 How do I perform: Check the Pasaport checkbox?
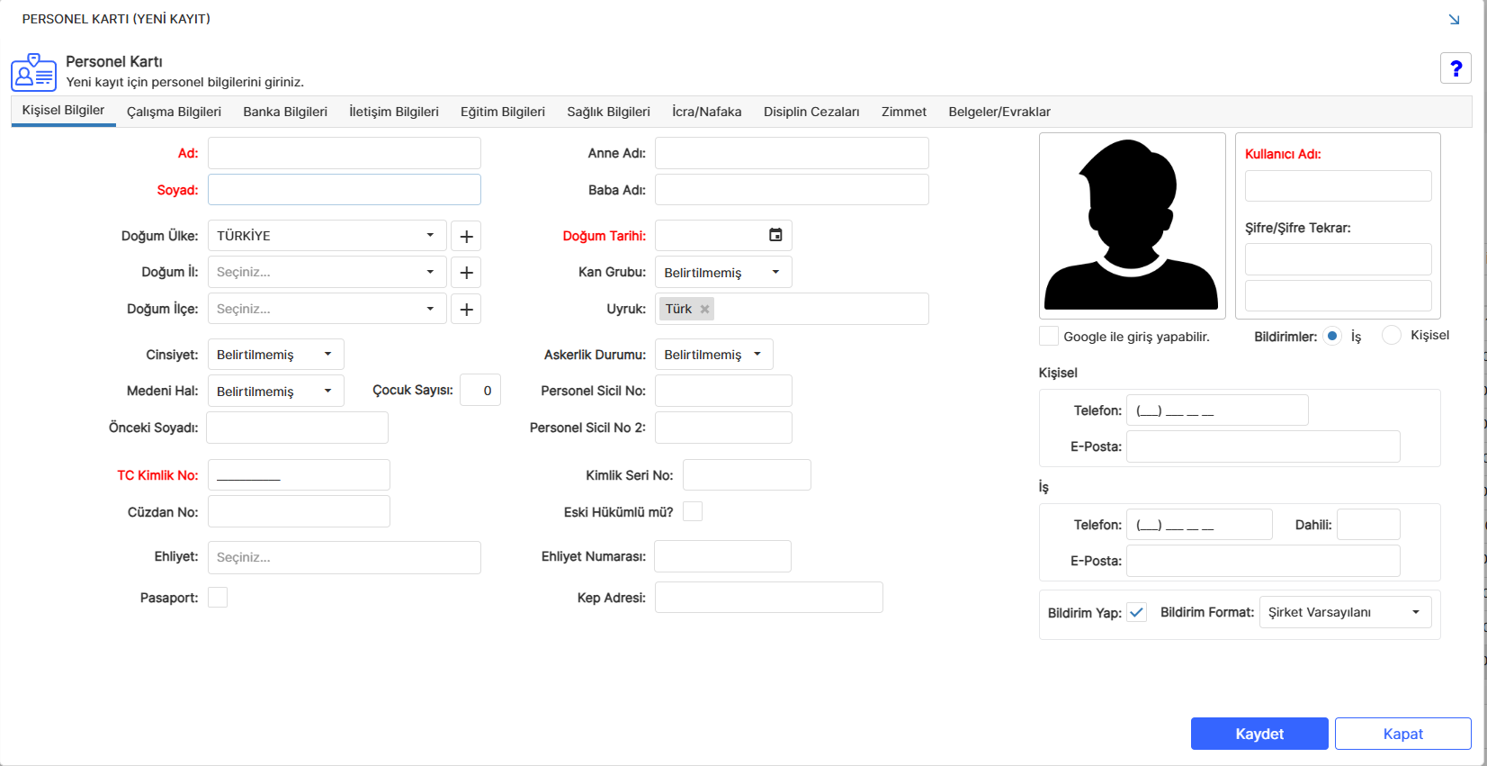coord(218,597)
